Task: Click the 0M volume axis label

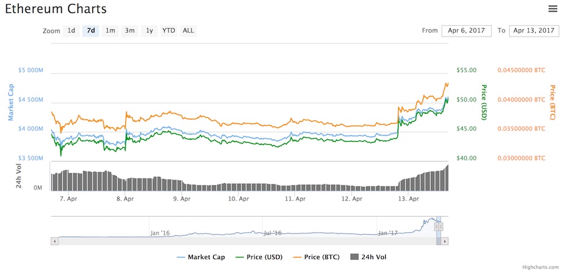Action: (38, 188)
